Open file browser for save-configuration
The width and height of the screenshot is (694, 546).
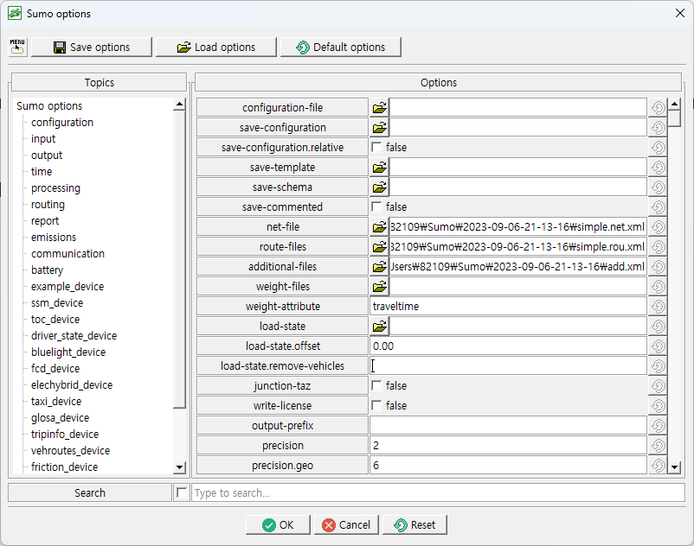379,127
